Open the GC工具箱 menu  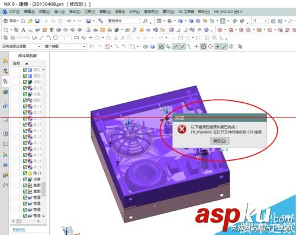pyautogui.click(x=186, y=12)
